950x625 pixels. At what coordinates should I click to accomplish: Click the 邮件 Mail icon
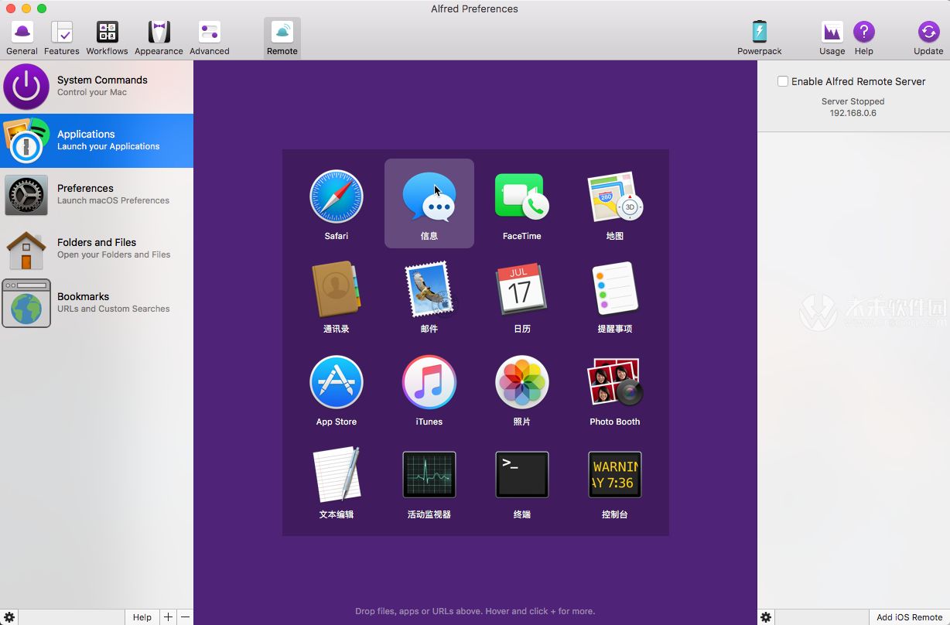pyautogui.click(x=429, y=289)
